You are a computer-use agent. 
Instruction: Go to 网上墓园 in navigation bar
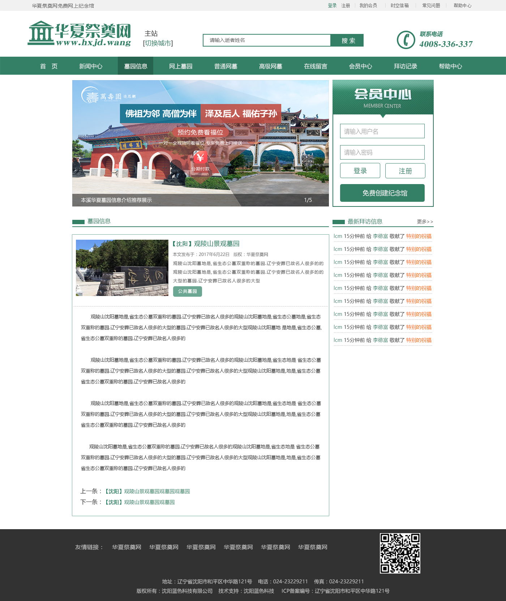[181, 66]
